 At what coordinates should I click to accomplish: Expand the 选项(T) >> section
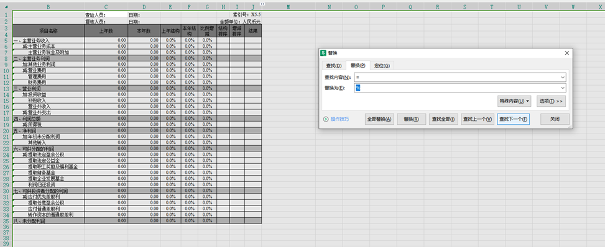tap(551, 101)
